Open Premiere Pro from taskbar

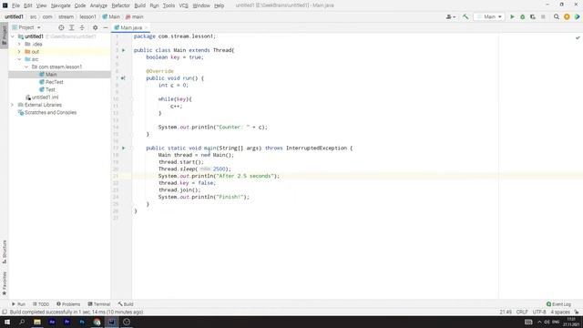pos(66,322)
